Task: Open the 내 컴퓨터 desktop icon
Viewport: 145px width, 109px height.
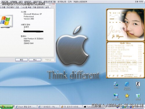Action: coord(116,97)
